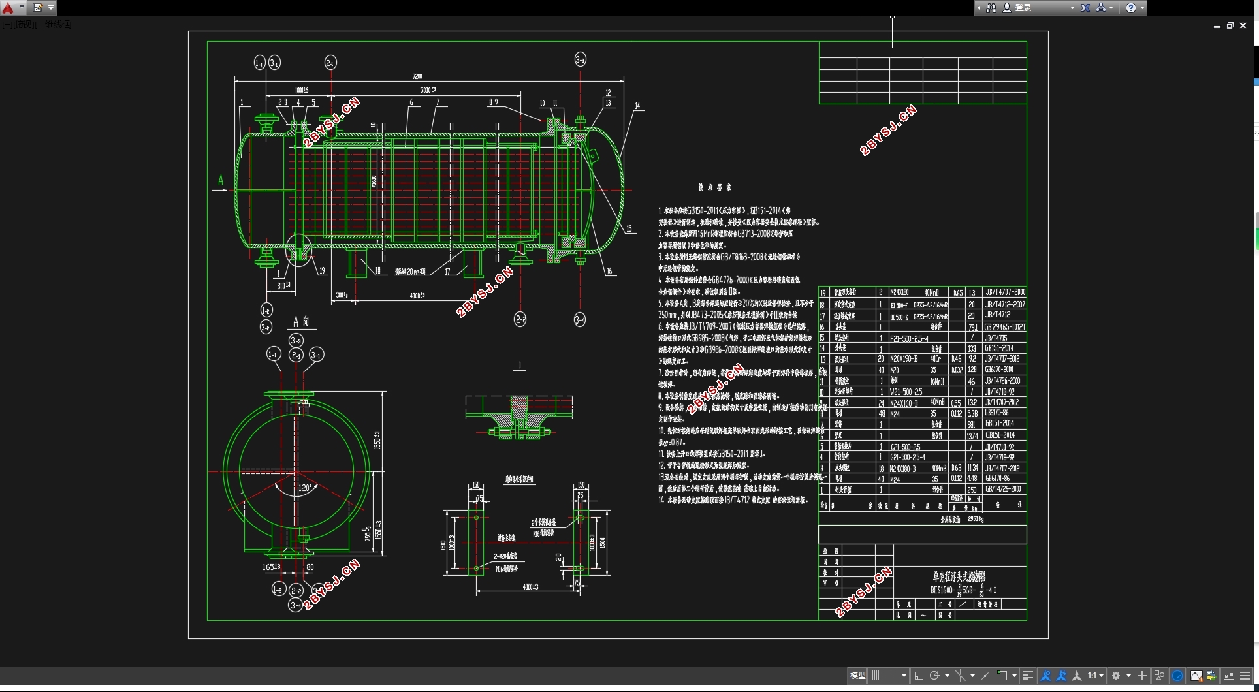Image resolution: width=1259 pixels, height=692 pixels.
Task: Toggle ortho mode in status bar
Action: pos(918,676)
